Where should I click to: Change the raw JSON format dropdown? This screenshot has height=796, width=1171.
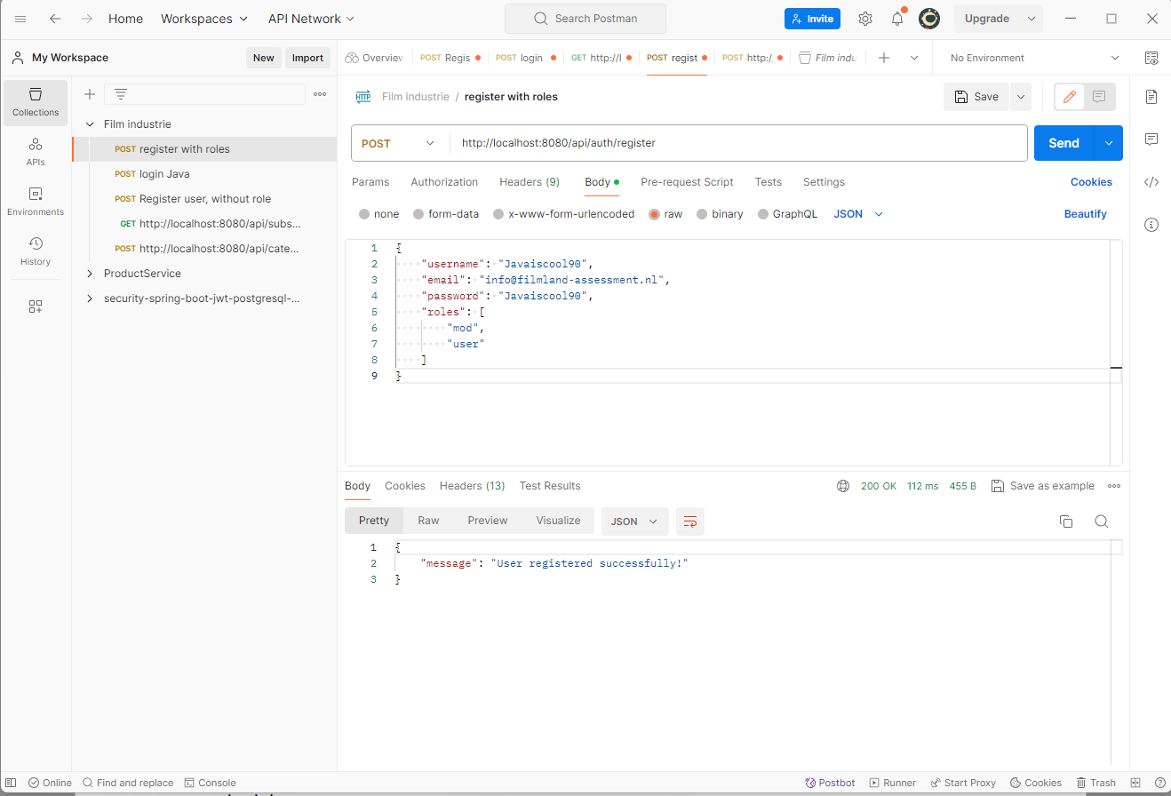click(858, 214)
